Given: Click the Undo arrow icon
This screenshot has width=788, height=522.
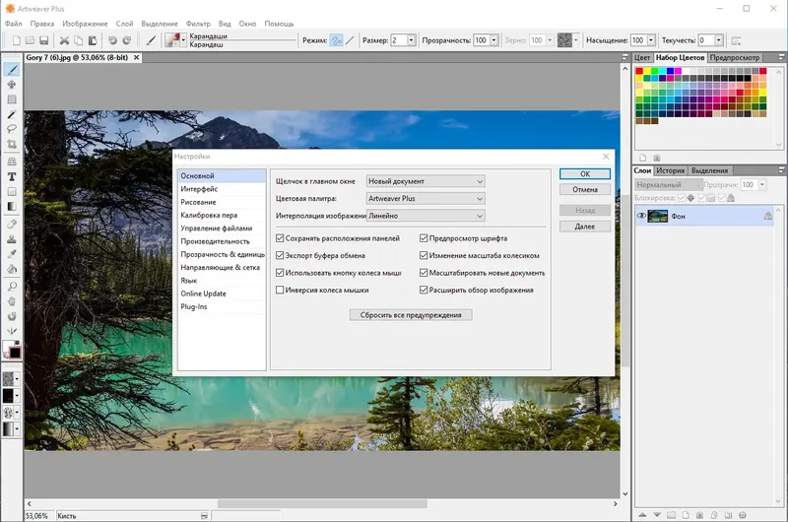Looking at the screenshot, I should 113,40.
